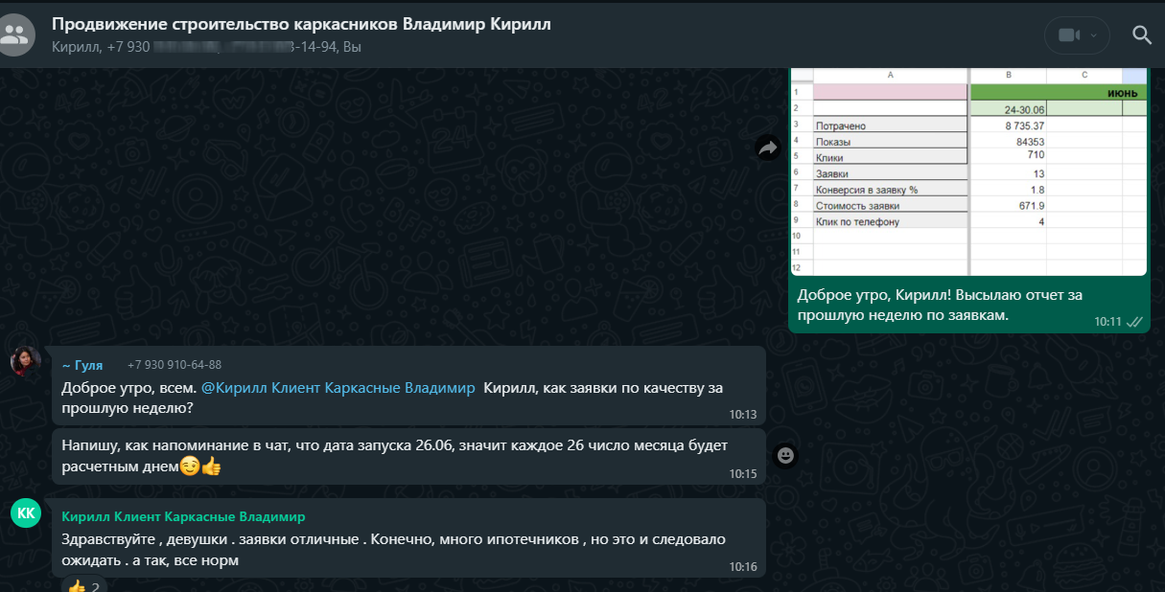Viewport: 1165px width, 592px height.
Task: React with emoji to the launch date message
Action: [785, 456]
